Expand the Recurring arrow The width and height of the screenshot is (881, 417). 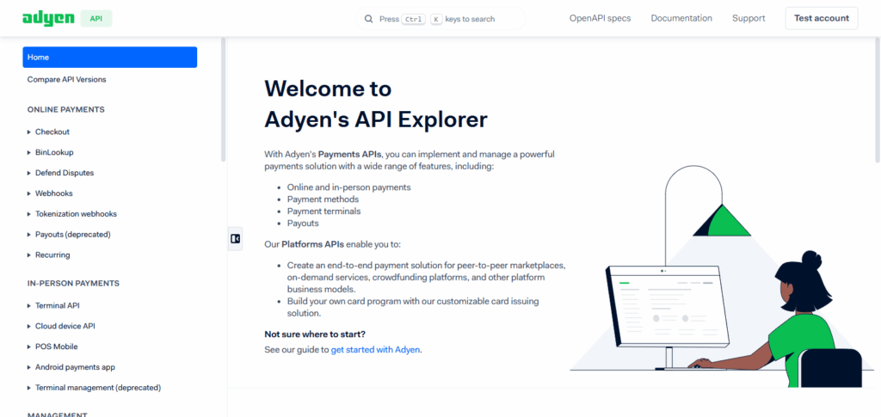pos(29,254)
